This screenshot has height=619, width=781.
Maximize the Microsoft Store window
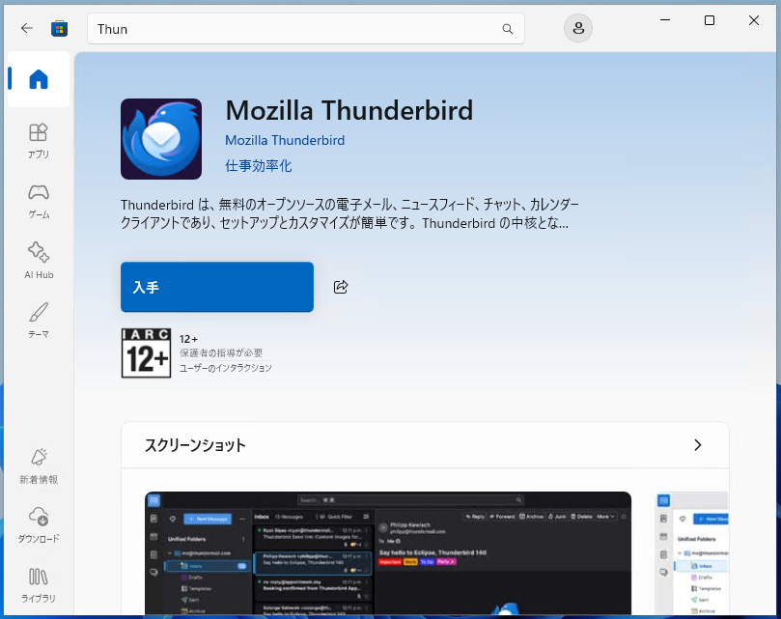click(x=710, y=20)
